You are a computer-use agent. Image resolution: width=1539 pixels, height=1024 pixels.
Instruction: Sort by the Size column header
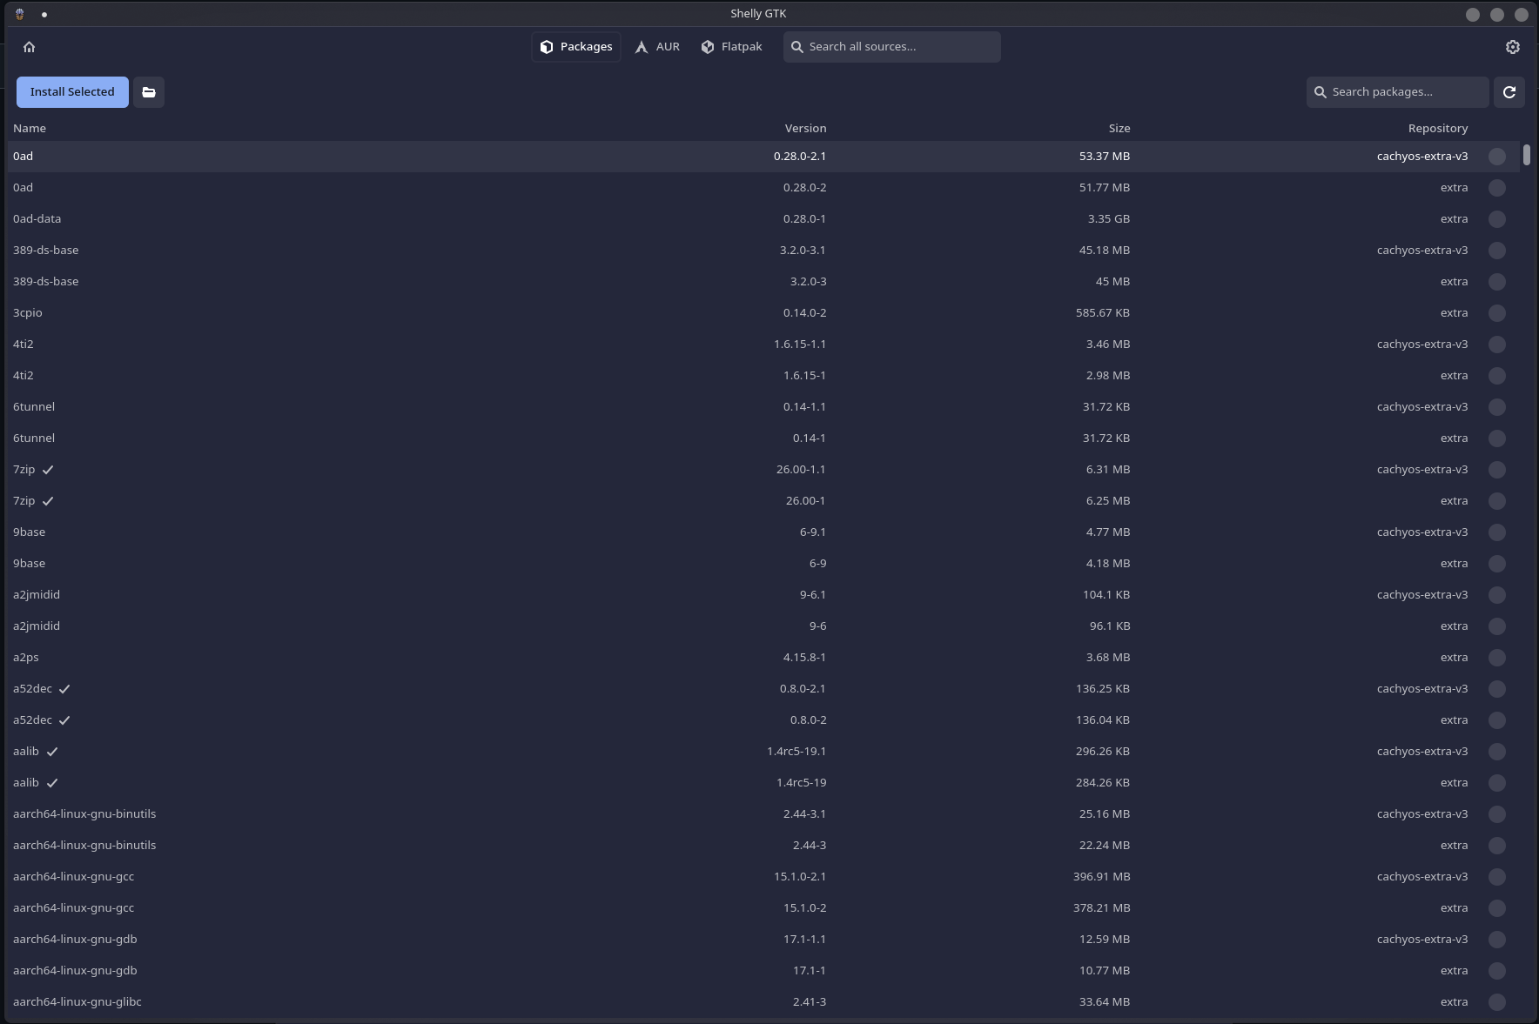(x=1119, y=128)
